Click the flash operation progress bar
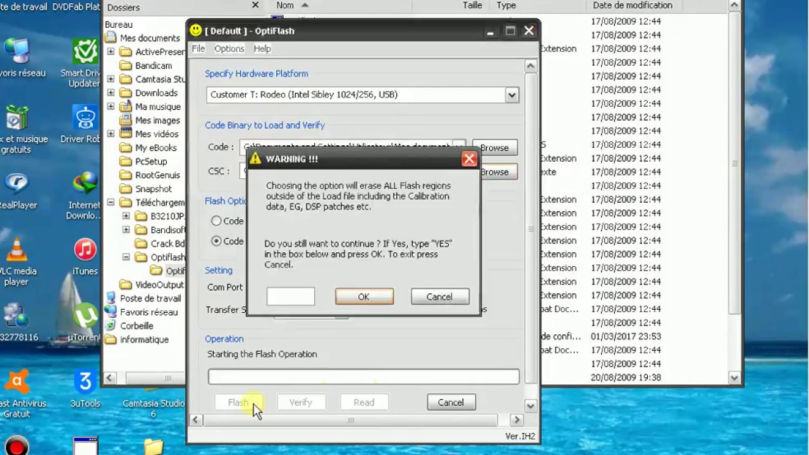 click(363, 377)
